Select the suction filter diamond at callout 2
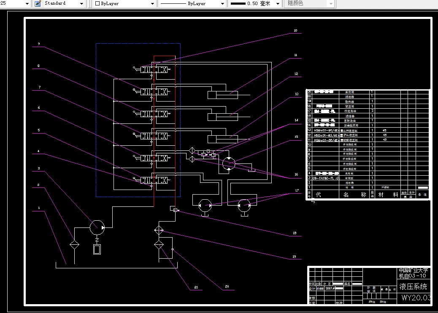Viewport: 438px width, 313px height. tap(74, 245)
